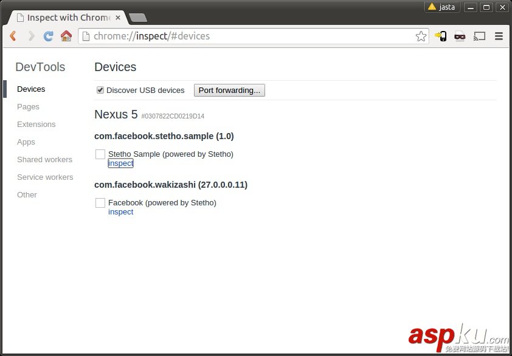Click Facebook (powered by Stetho) title
Image resolution: width=512 pixels, height=356 pixels.
tap(162, 203)
